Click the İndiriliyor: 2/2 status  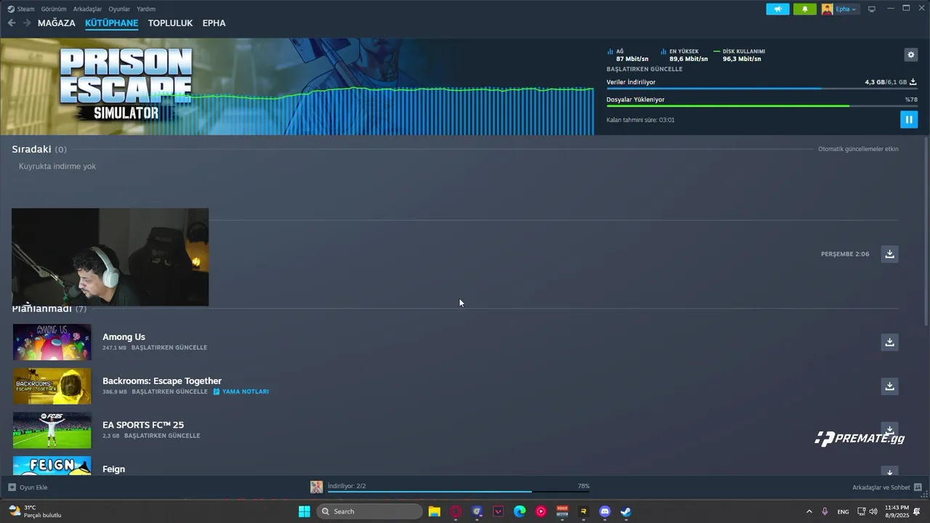tap(347, 486)
